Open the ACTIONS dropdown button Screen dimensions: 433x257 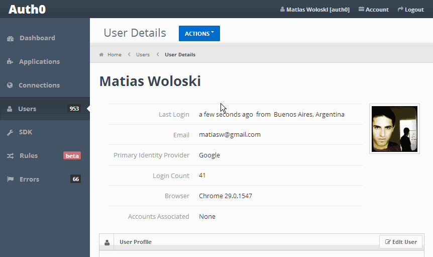pyautogui.click(x=199, y=33)
